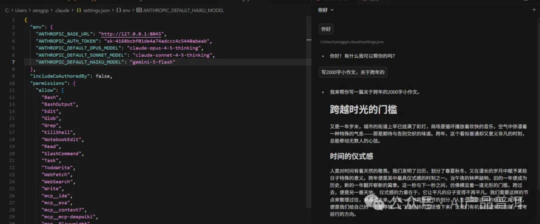540x224 pixels.
Task: Select the zengpp breadcrumb segment
Action: pos(40,10)
